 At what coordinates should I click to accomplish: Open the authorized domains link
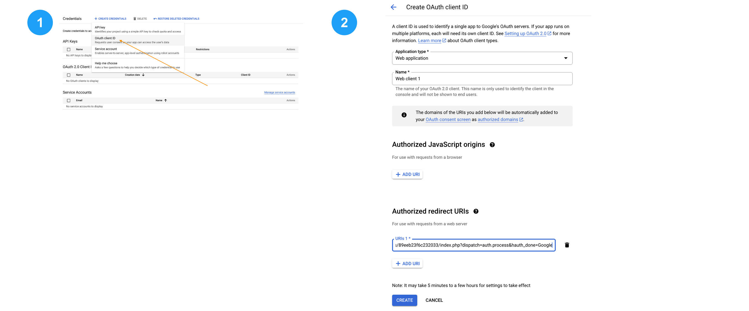coord(500,119)
